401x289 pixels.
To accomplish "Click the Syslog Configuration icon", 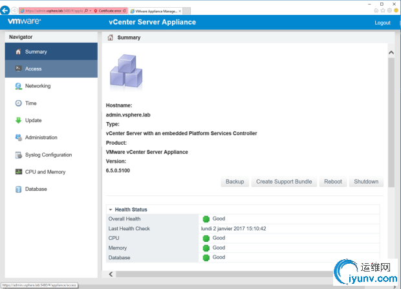I will click(x=18, y=155).
